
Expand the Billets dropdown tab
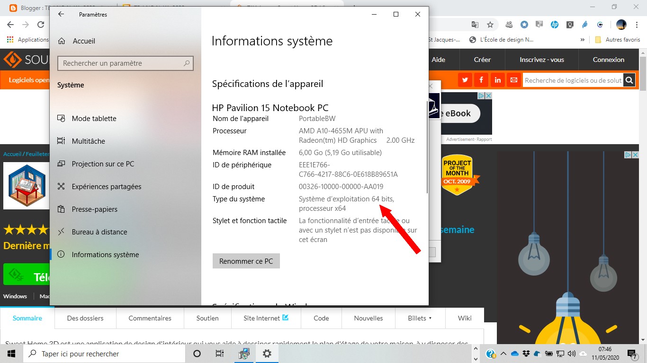(420, 318)
